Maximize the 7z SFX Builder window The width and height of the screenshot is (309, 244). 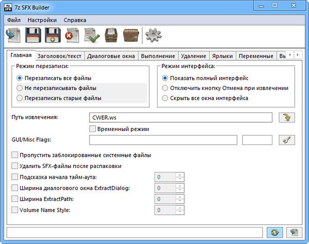coord(274,5)
